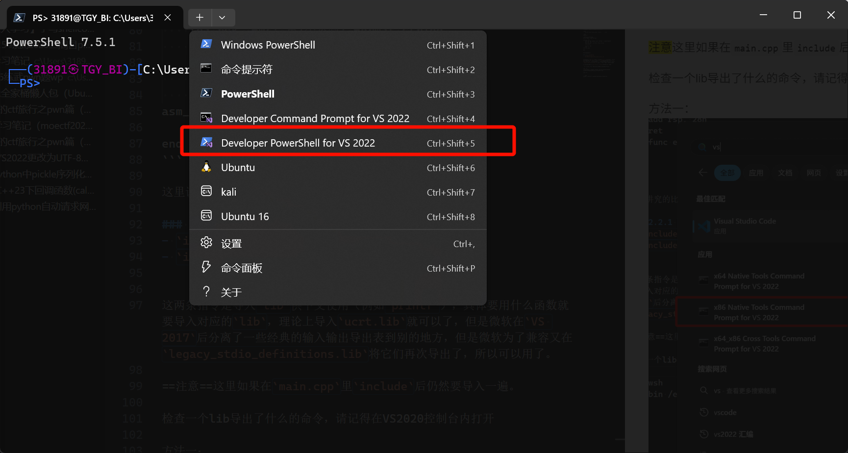Click x86 Native Tools Command Prompt result
Screen dimensions: 848x453
coord(770,312)
